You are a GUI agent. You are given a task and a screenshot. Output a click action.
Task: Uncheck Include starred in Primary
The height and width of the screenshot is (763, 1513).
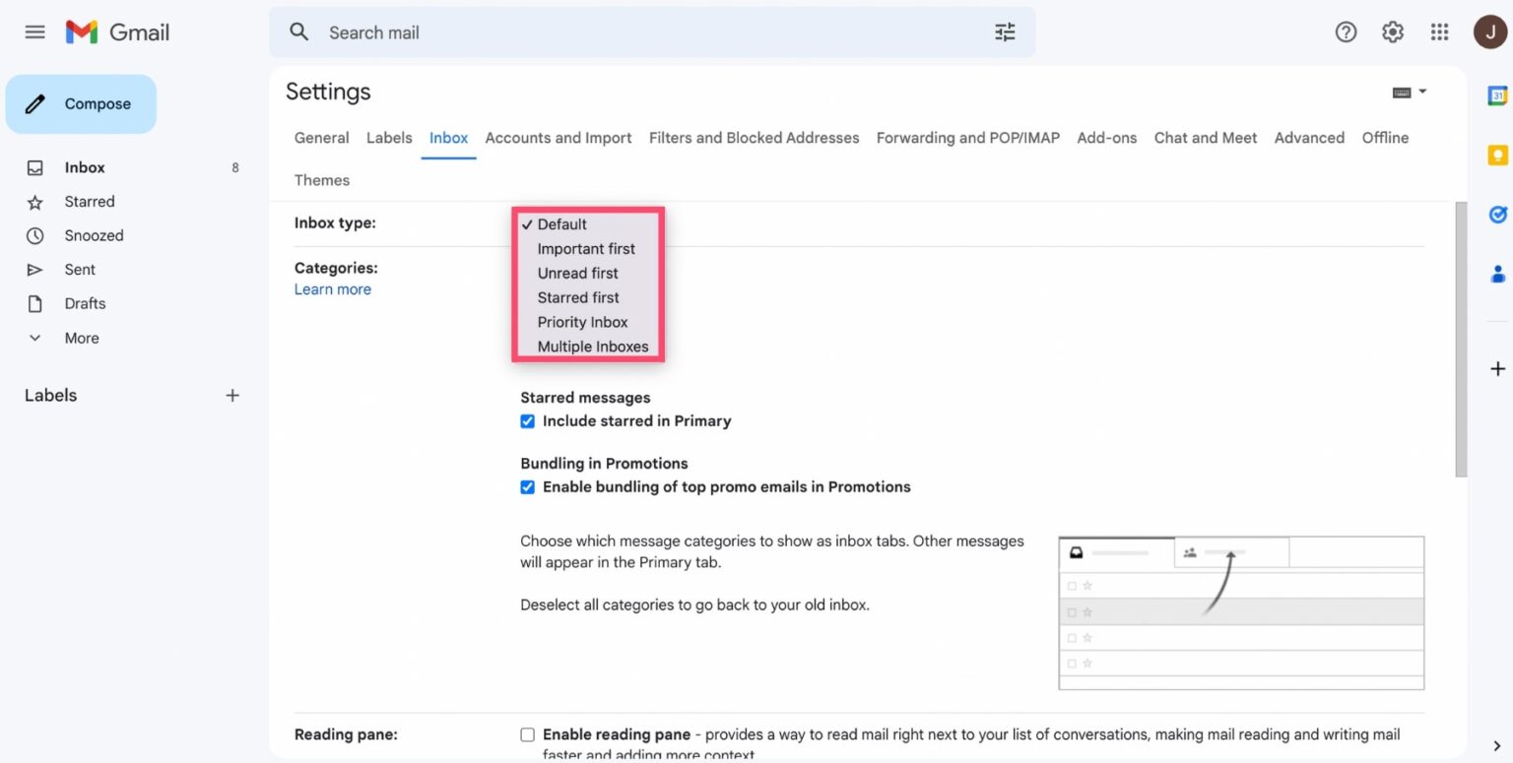(x=527, y=420)
